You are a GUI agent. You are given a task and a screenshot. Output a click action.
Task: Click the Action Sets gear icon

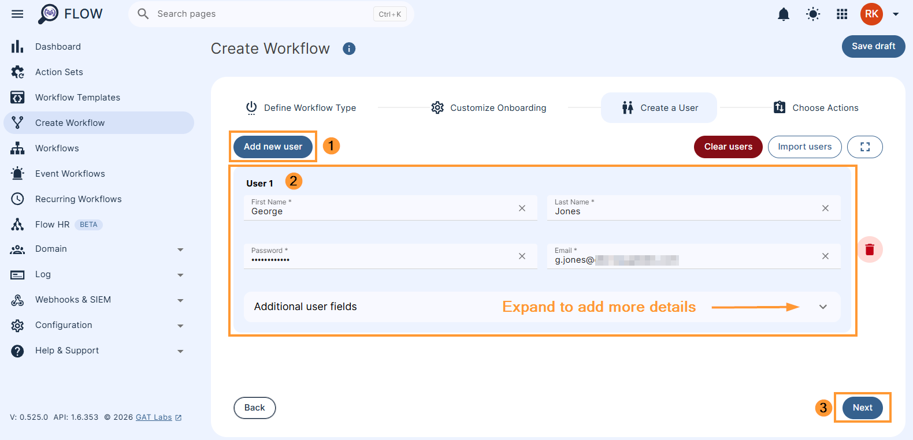pyautogui.click(x=17, y=72)
